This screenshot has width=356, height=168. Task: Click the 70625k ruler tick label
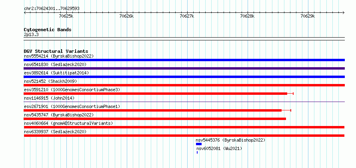tap(66, 16)
